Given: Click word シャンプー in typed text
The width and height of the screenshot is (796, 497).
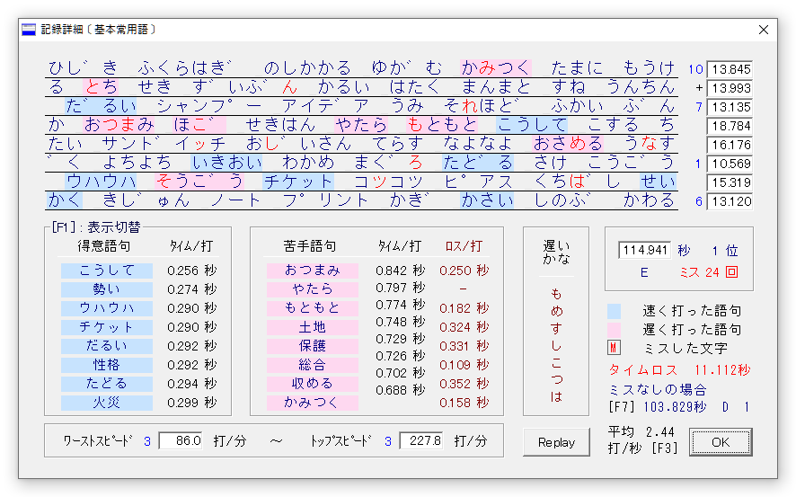Looking at the screenshot, I should [208, 105].
